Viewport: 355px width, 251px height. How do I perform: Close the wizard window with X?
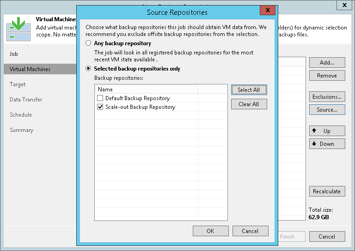(x=344, y=5)
